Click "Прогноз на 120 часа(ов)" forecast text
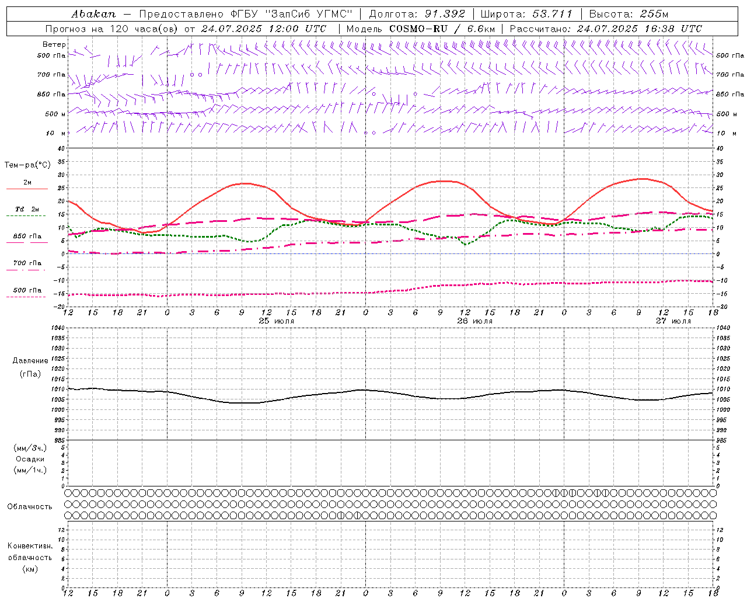 [x=111, y=29]
